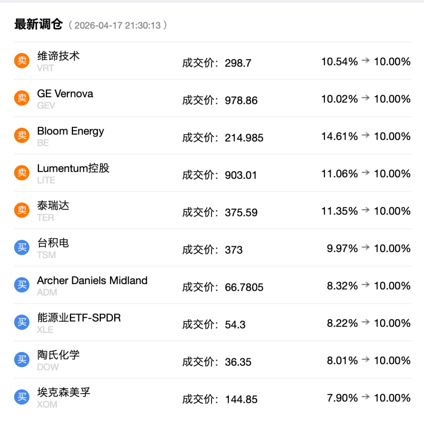
Task: Click the sell icon beside Lumentum控股
Action: 22,172
